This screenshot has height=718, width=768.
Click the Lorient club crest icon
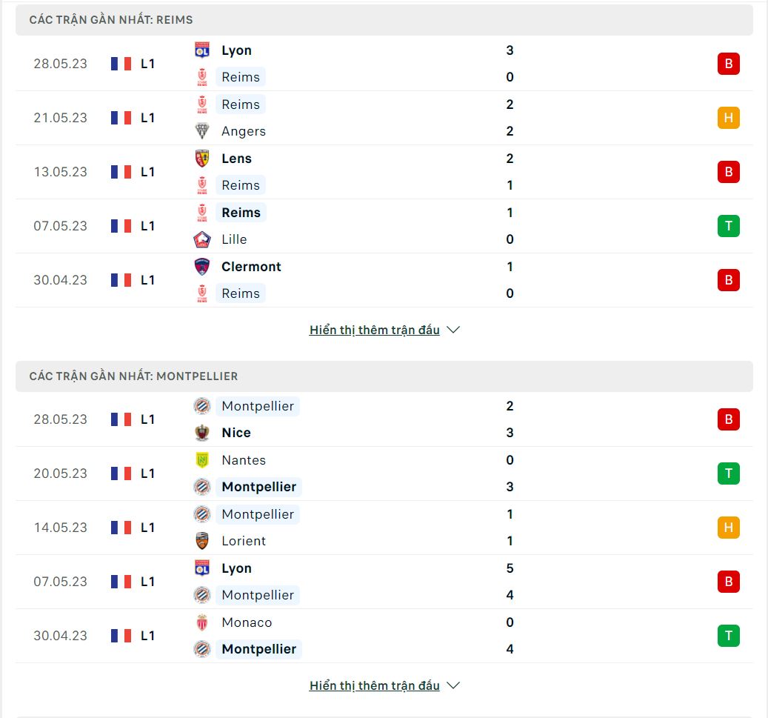click(201, 541)
